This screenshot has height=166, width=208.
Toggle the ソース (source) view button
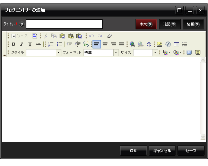(x=19, y=36)
